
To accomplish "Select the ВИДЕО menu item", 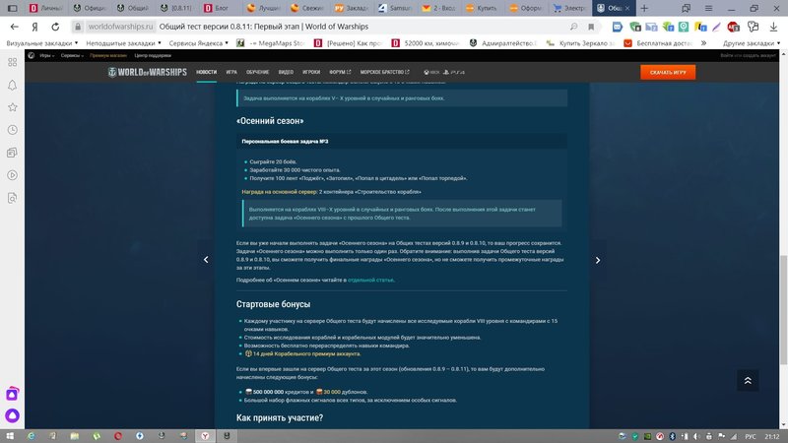I will (x=286, y=72).
